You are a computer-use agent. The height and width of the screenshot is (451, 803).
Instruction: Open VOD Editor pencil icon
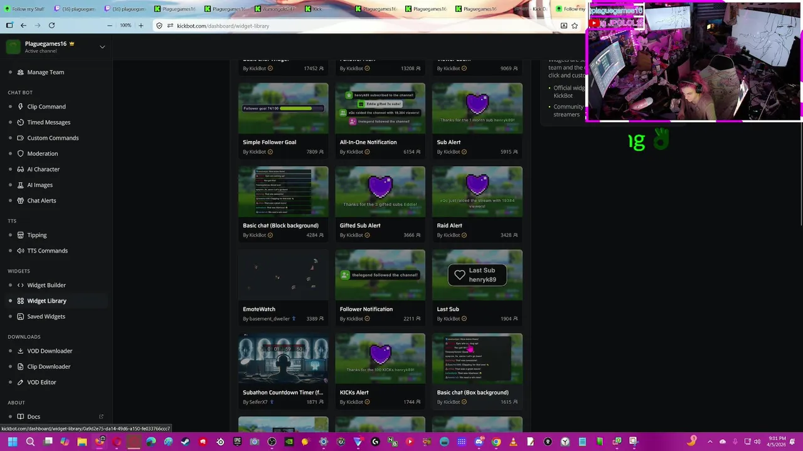click(20, 382)
